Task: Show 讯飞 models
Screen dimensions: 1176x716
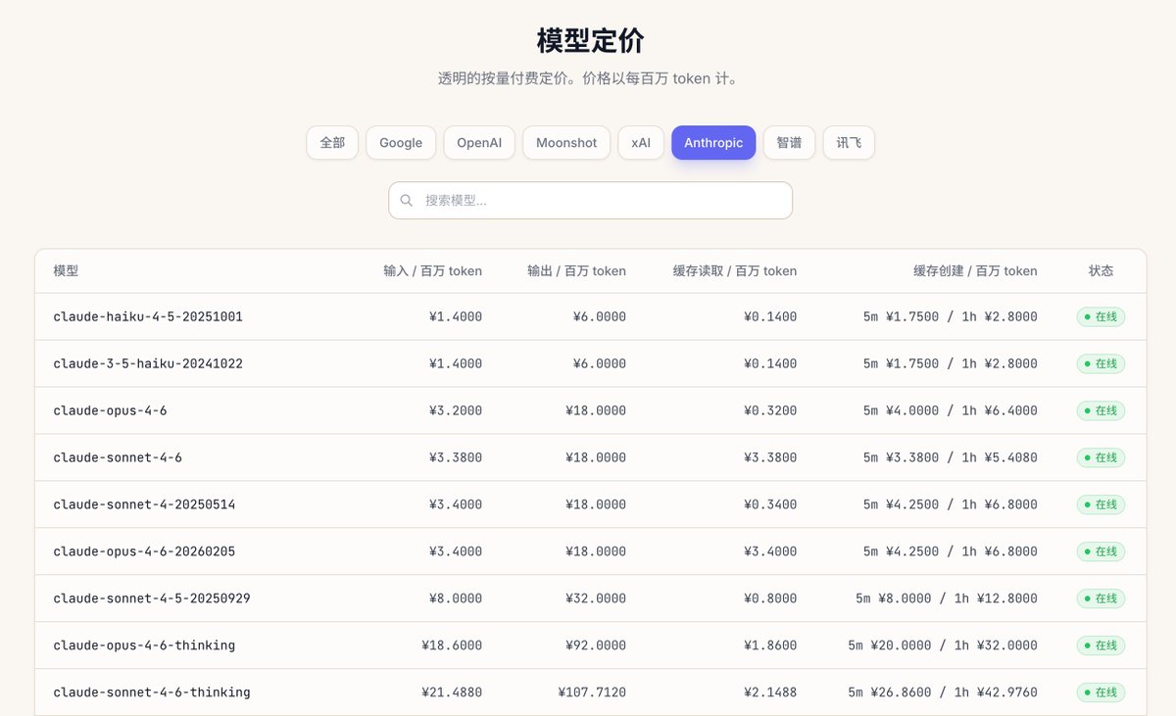Action: click(x=849, y=142)
